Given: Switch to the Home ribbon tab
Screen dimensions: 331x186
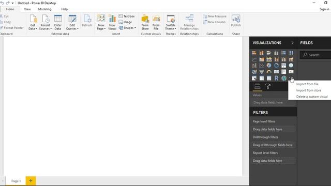Looking at the screenshot, I should [10, 9].
